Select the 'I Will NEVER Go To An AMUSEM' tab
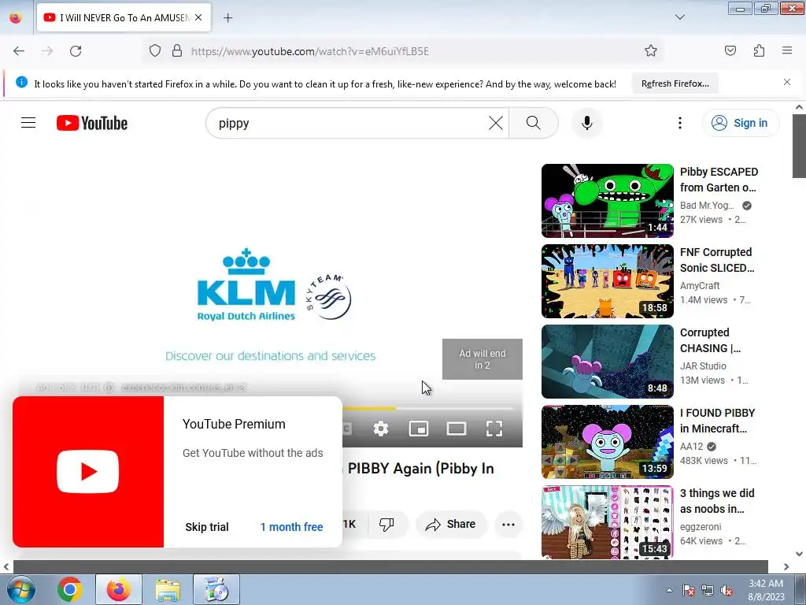806x605 pixels. pyautogui.click(x=124, y=17)
